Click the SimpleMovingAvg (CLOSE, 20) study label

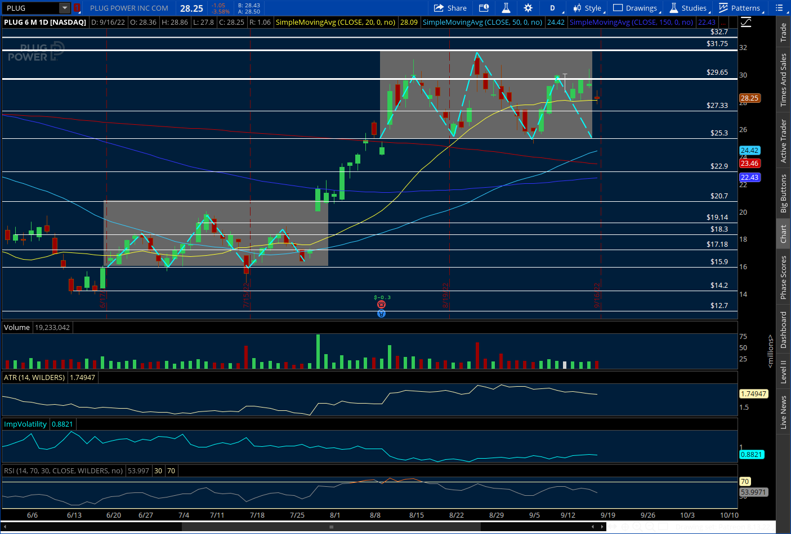coord(335,22)
